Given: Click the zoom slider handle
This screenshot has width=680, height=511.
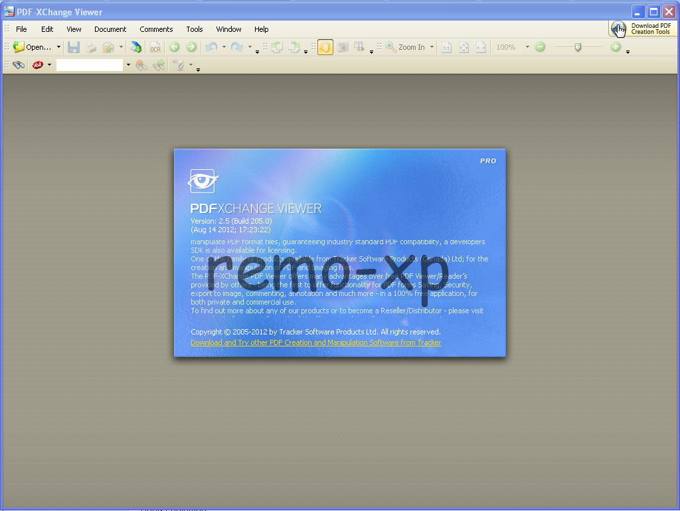Looking at the screenshot, I should pyautogui.click(x=578, y=47).
